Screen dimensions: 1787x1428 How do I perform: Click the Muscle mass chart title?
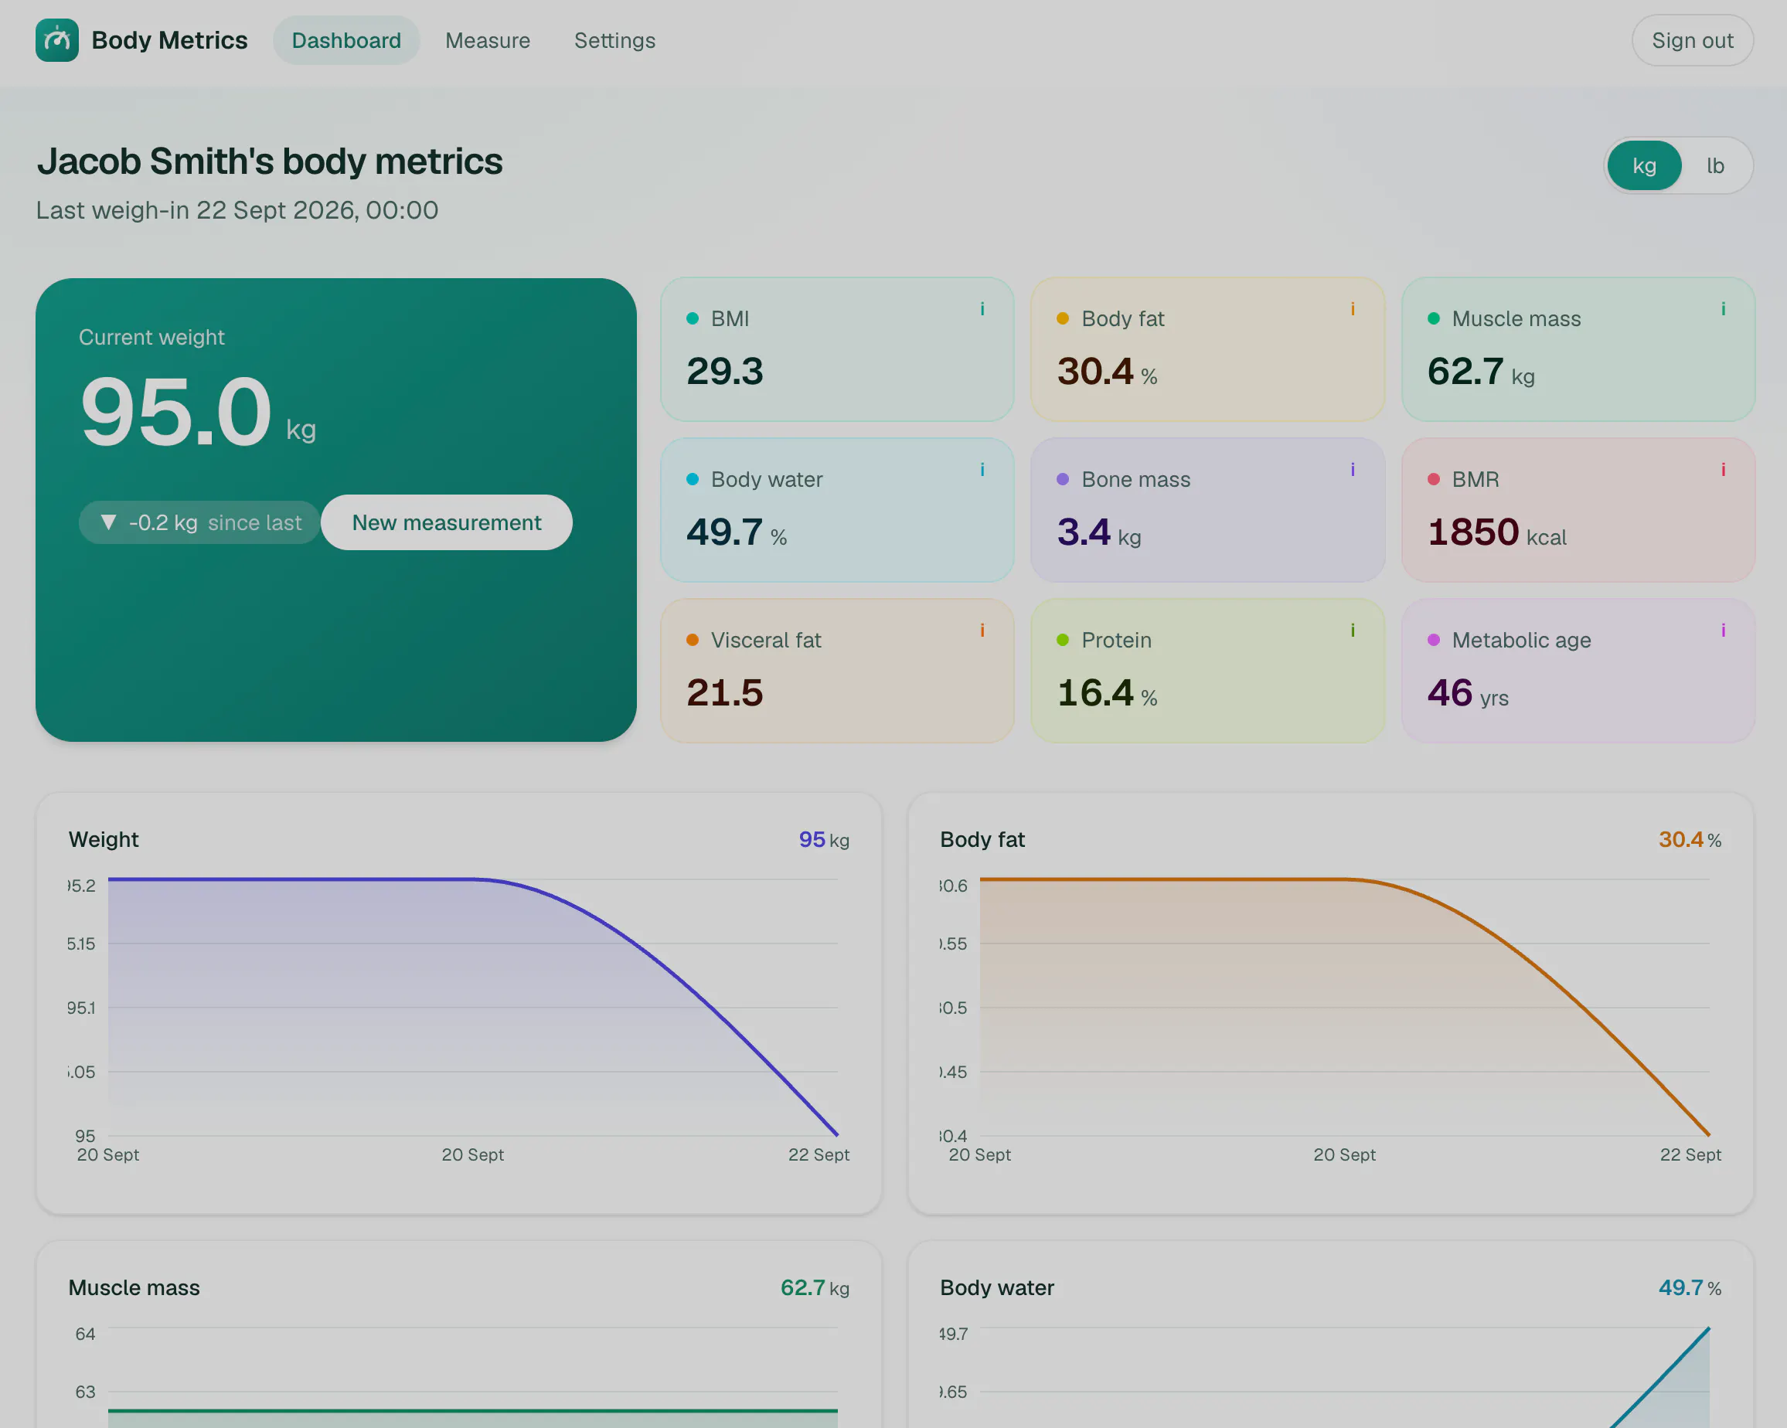[x=134, y=1287]
